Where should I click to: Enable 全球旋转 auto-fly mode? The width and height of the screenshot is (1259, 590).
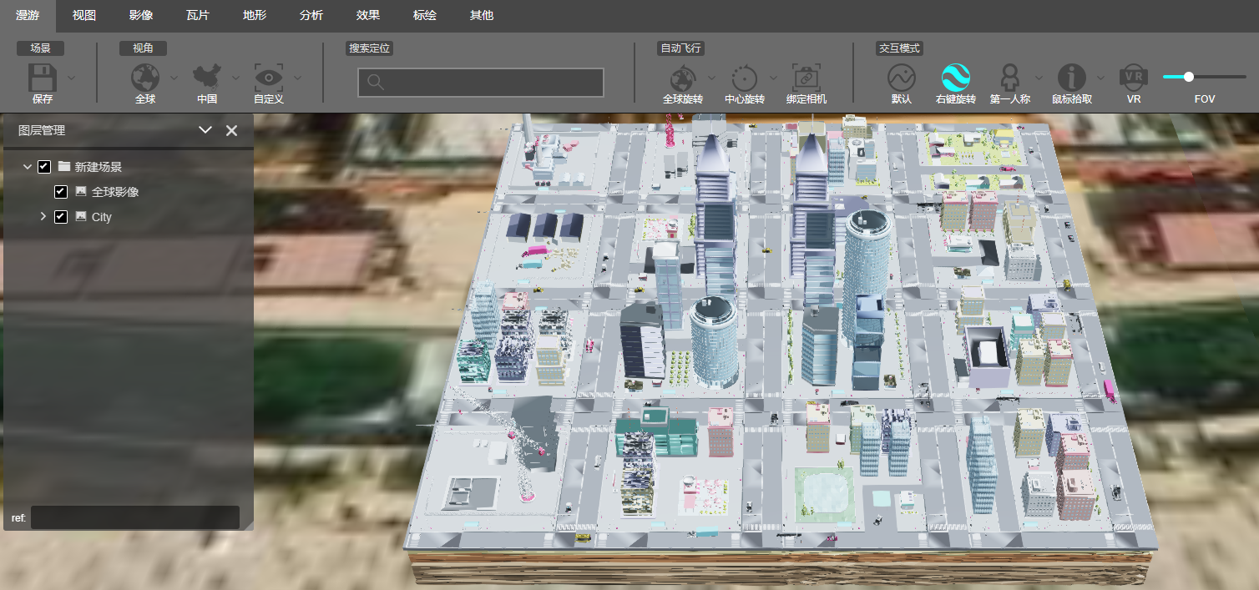tap(683, 76)
